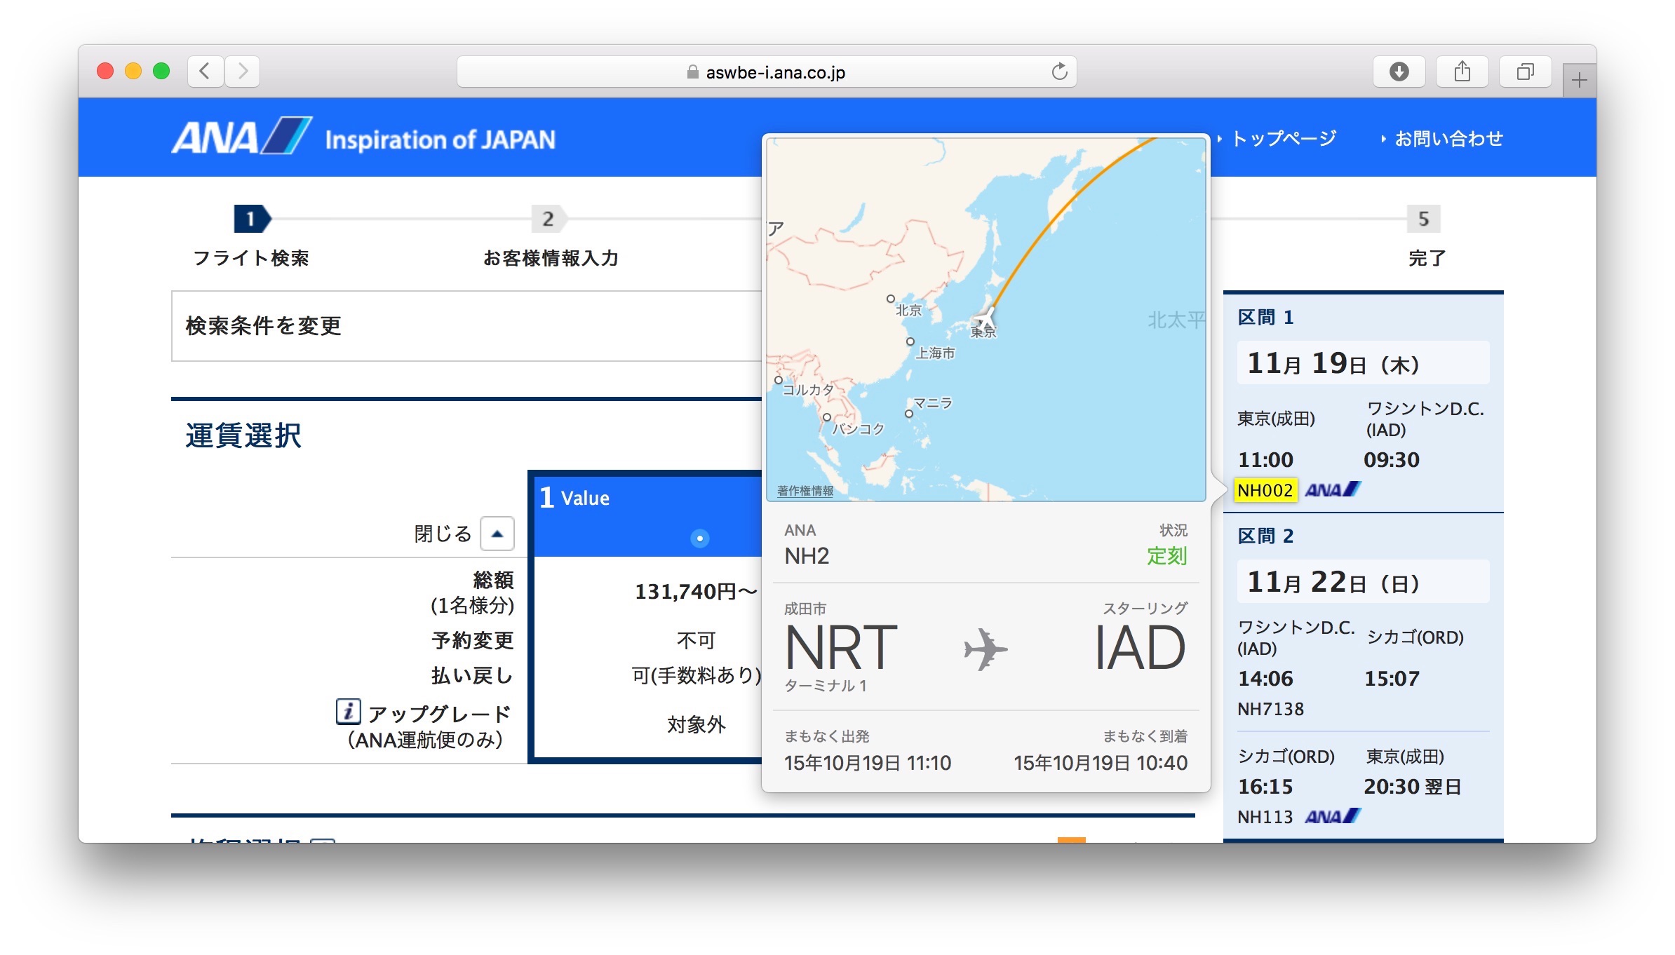The width and height of the screenshot is (1675, 955).
Task: Show all tabs overview icon
Action: coord(1525,72)
